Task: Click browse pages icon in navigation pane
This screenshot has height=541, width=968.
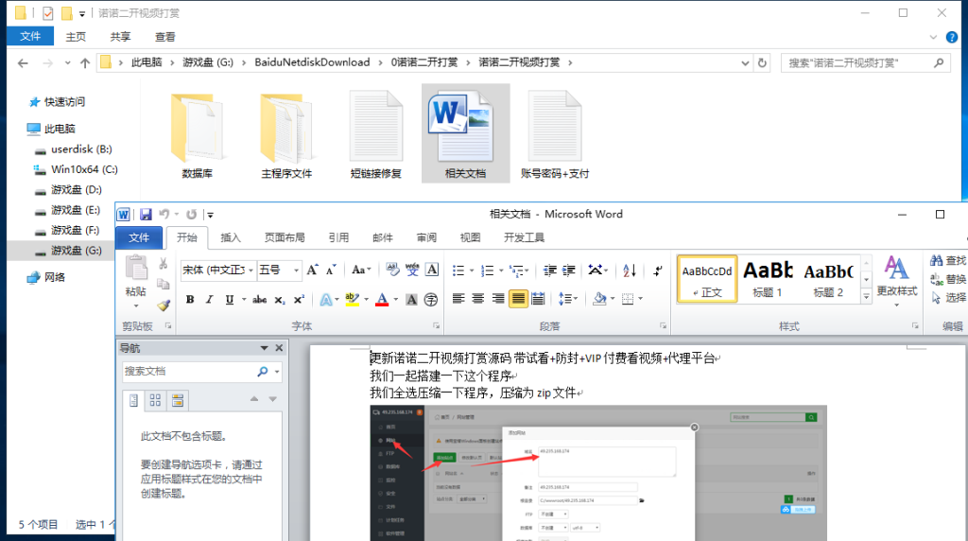Action: (x=156, y=400)
